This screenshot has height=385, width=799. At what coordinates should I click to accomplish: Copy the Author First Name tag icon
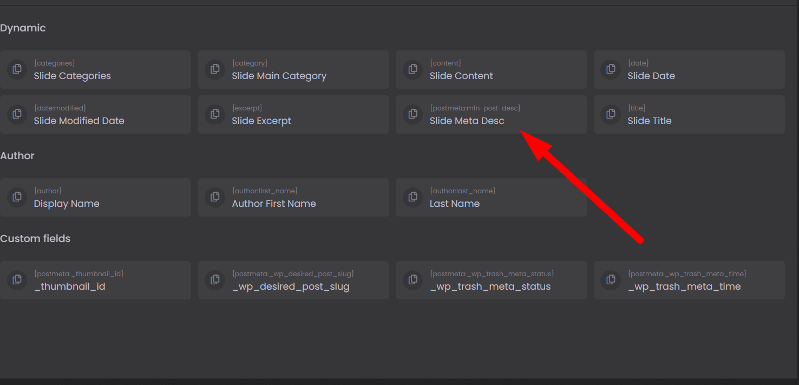click(215, 197)
